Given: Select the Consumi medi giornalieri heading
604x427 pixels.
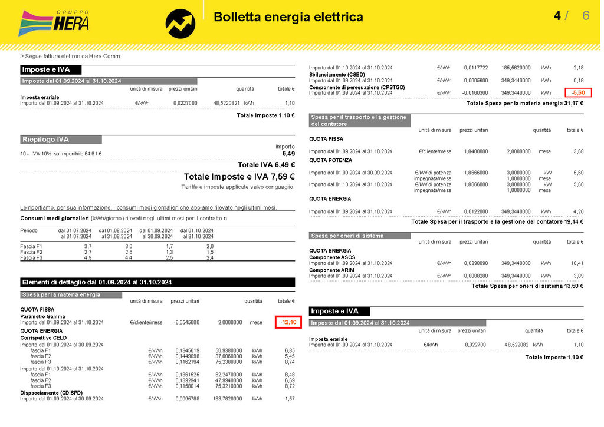Looking at the screenshot, I should coord(54,219).
